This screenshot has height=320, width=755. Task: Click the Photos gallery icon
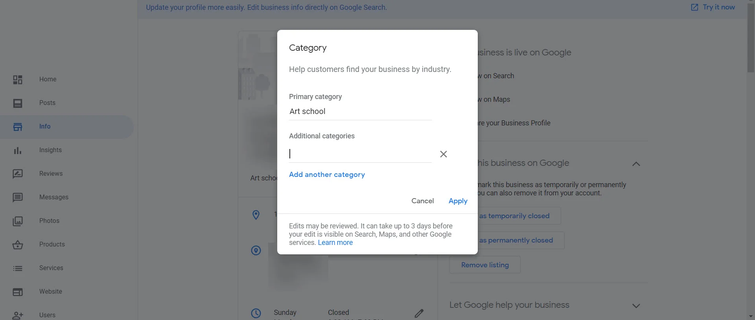pos(18,221)
